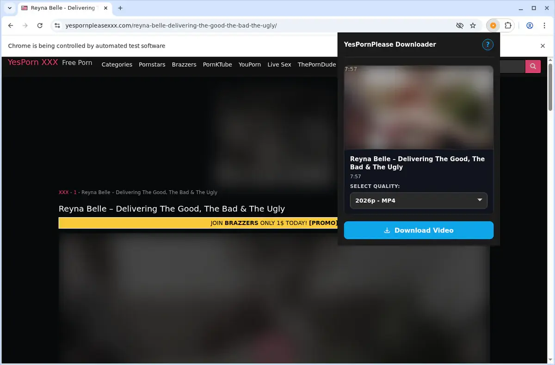Click the video thumbnail in downloader popup

point(419,107)
